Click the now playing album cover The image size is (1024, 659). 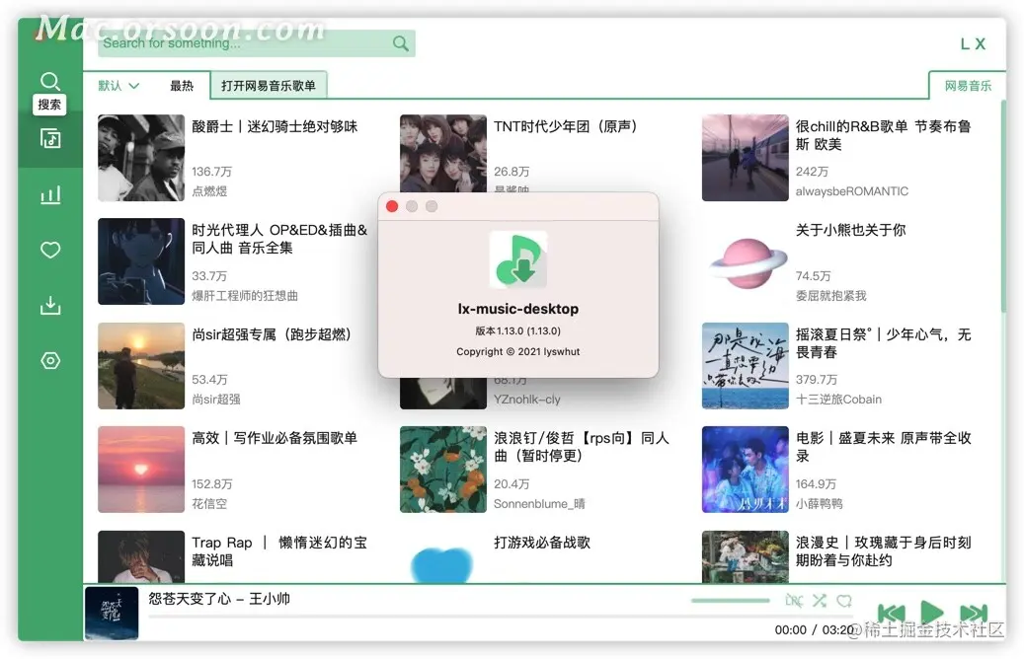(112, 614)
